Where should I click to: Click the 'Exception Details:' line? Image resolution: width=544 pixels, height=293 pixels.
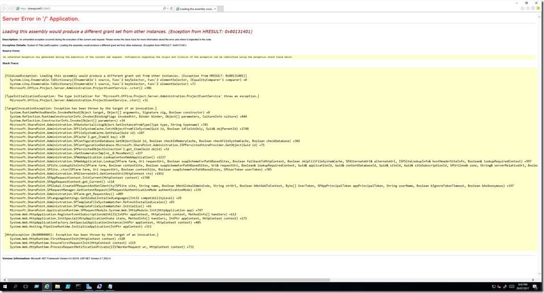94,45
